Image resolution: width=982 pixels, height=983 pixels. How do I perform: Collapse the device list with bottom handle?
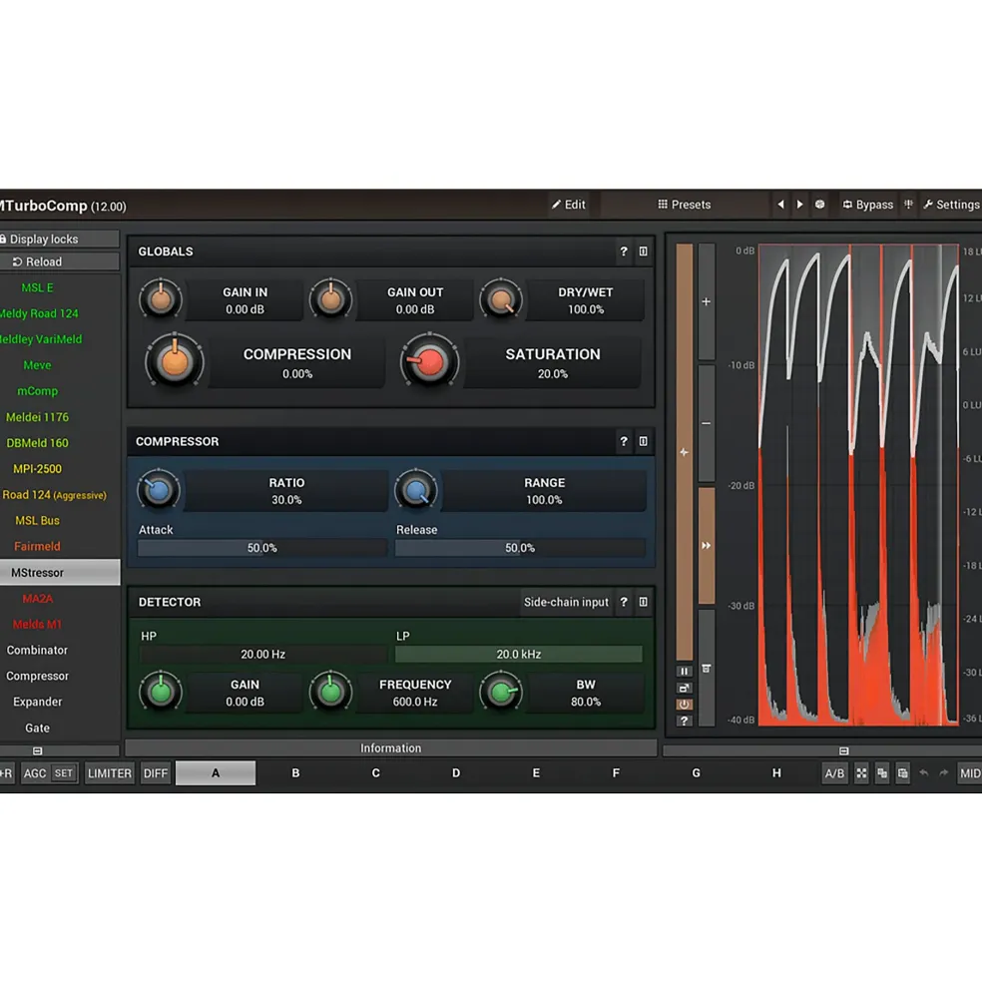click(38, 750)
